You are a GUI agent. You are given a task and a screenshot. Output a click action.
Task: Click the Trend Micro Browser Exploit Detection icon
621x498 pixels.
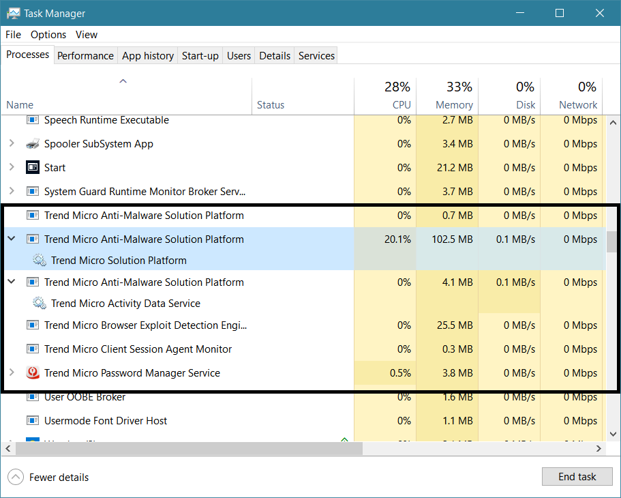pyautogui.click(x=33, y=325)
